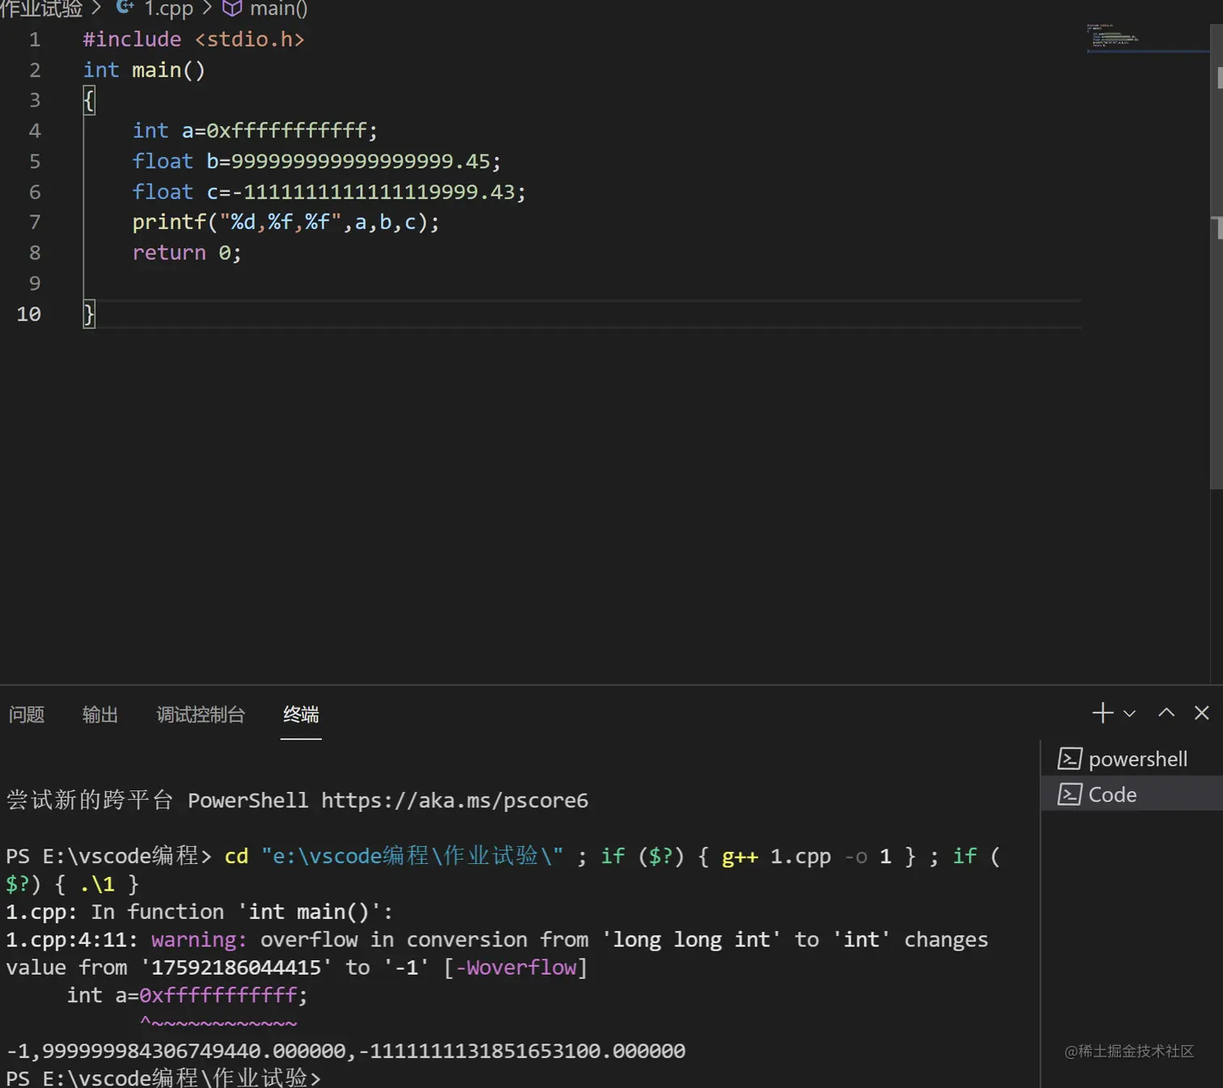Switch to the 问题 panel tab
Screen dimensions: 1223x1088
27,714
